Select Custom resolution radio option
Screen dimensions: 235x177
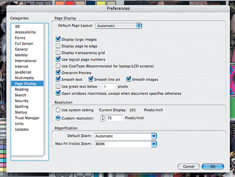(x=58, y=118)
